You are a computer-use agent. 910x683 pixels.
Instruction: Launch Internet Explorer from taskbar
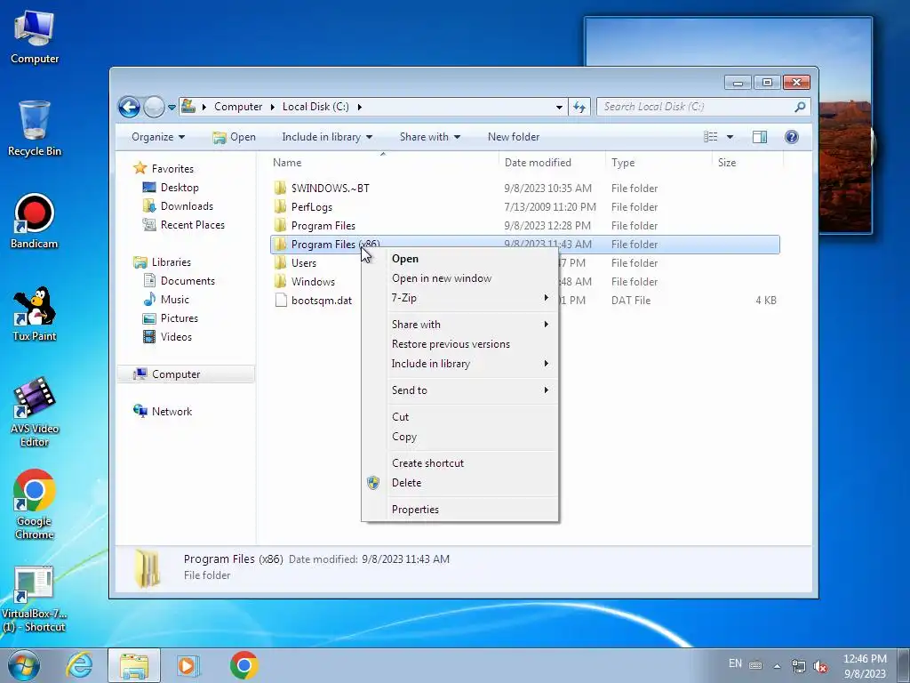pos(79,665)
